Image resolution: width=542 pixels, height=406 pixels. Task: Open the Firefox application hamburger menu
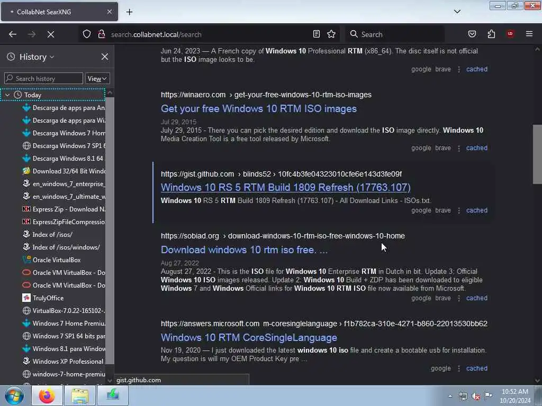tap(529, 34)
